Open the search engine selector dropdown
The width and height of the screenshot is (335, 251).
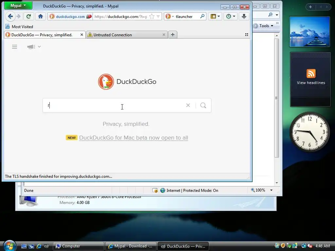170,16
